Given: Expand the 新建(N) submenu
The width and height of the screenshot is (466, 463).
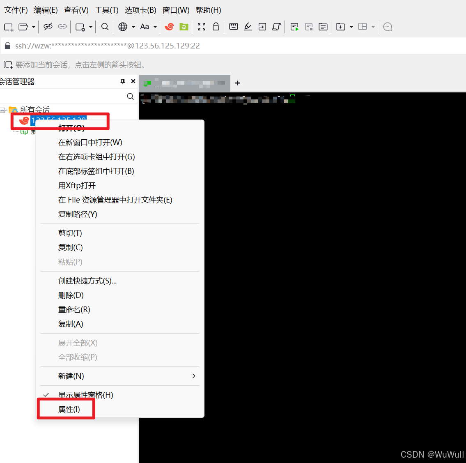Looking at the screenshot, I should point(120,376).
